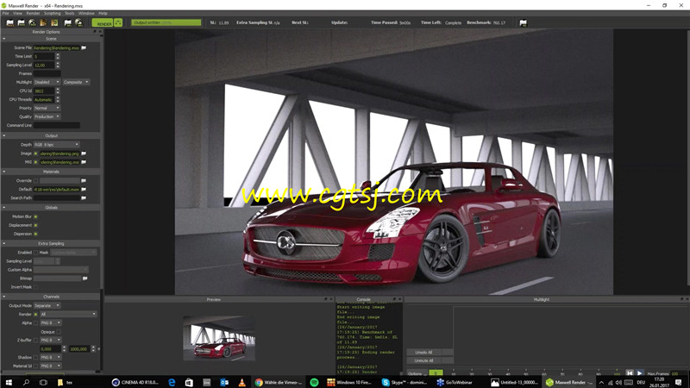Browse for MXI output path icon
The height and width of the screenshot is (388, 690).
coord(84,162)
